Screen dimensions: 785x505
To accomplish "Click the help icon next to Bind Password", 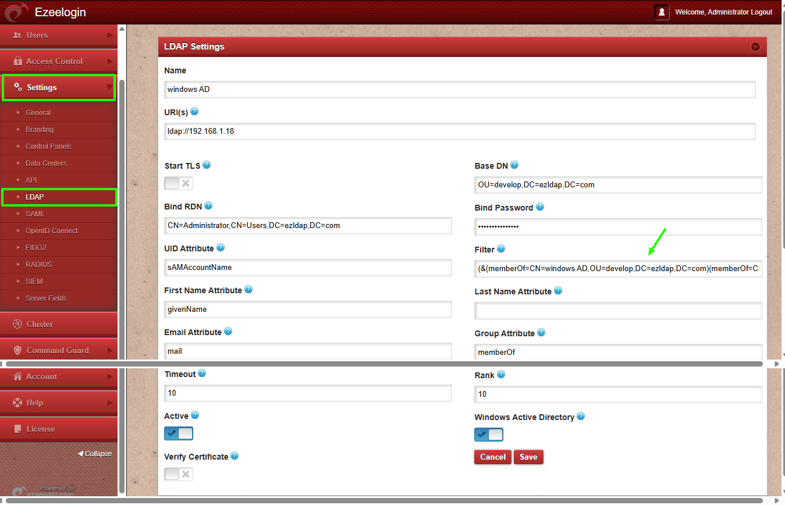I will (x=539, y=207).
